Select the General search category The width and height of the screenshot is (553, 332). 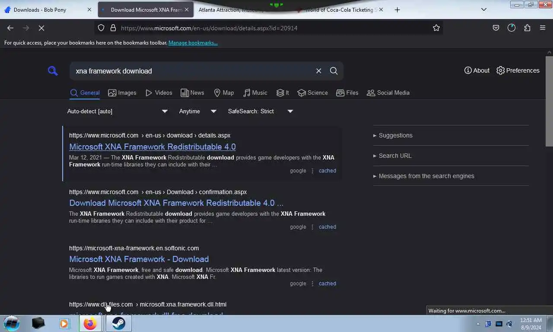coord(85,93)
